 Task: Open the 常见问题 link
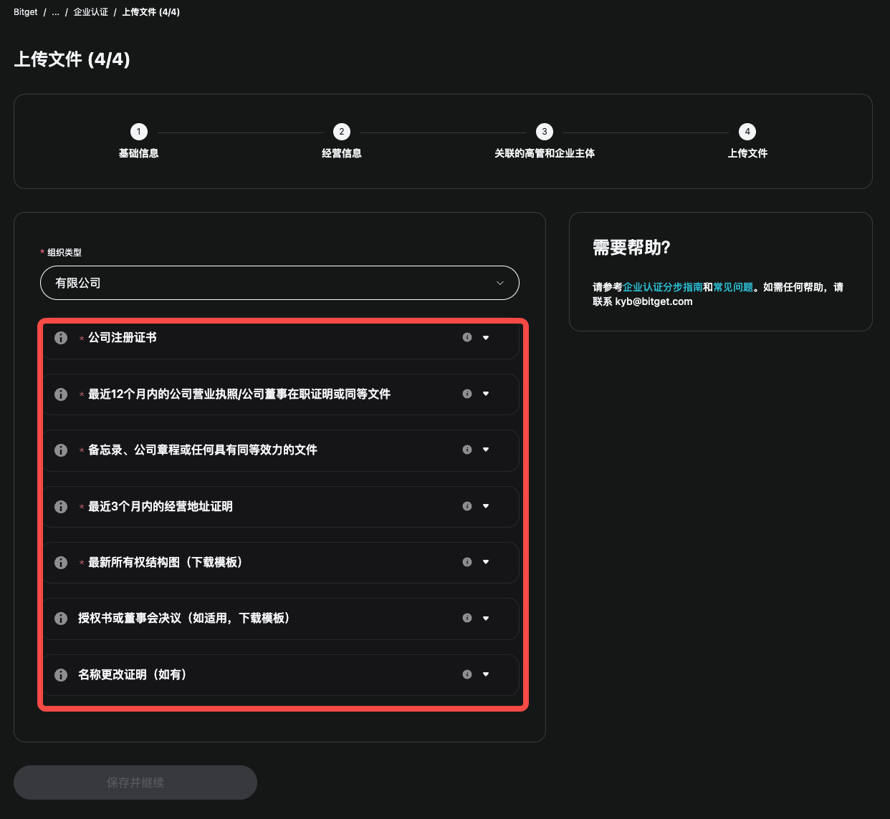coord(733,287)
